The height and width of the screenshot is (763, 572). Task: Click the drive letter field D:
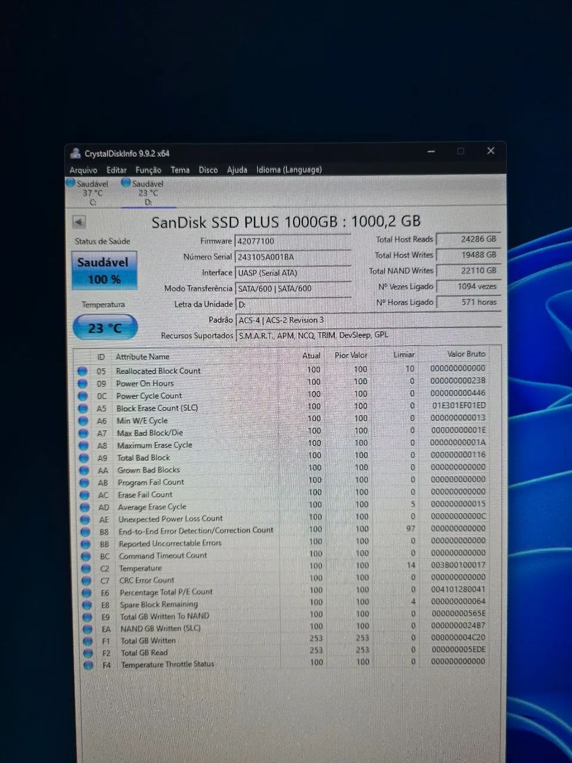[293, 304]
